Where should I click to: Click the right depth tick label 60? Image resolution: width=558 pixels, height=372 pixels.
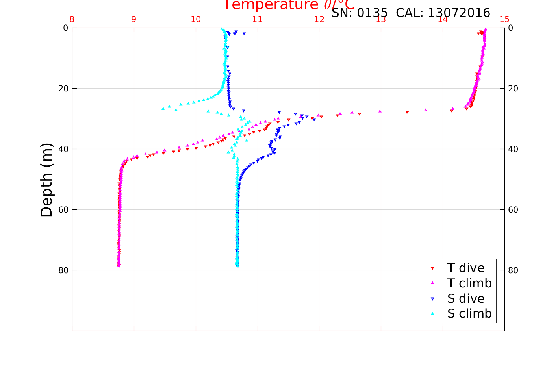(513, 210)
